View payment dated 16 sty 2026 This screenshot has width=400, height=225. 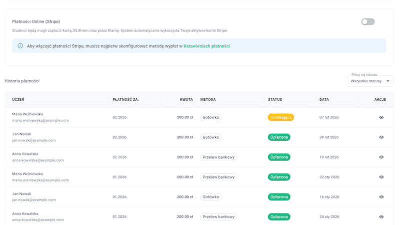point(381,197)
